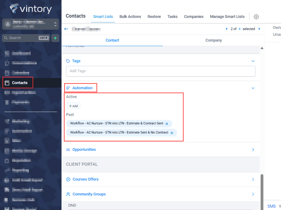Screen dimensions: 281x210
Task: Click the + Add automation button
Action: (74, 106)
